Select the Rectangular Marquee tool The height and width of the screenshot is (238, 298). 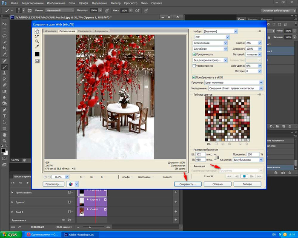[x=4, y=30]
